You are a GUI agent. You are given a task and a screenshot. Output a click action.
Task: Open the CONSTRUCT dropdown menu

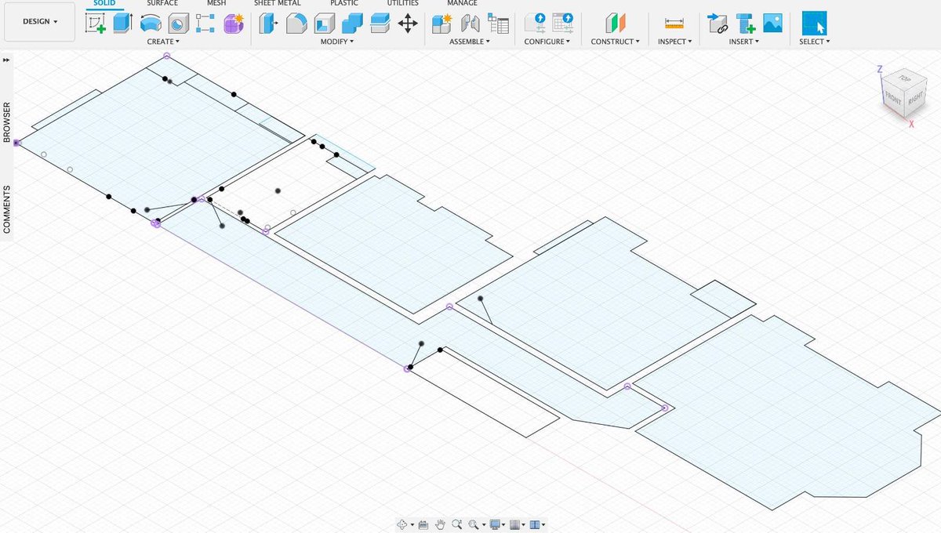pyautogui.click(x=615, y=42)
